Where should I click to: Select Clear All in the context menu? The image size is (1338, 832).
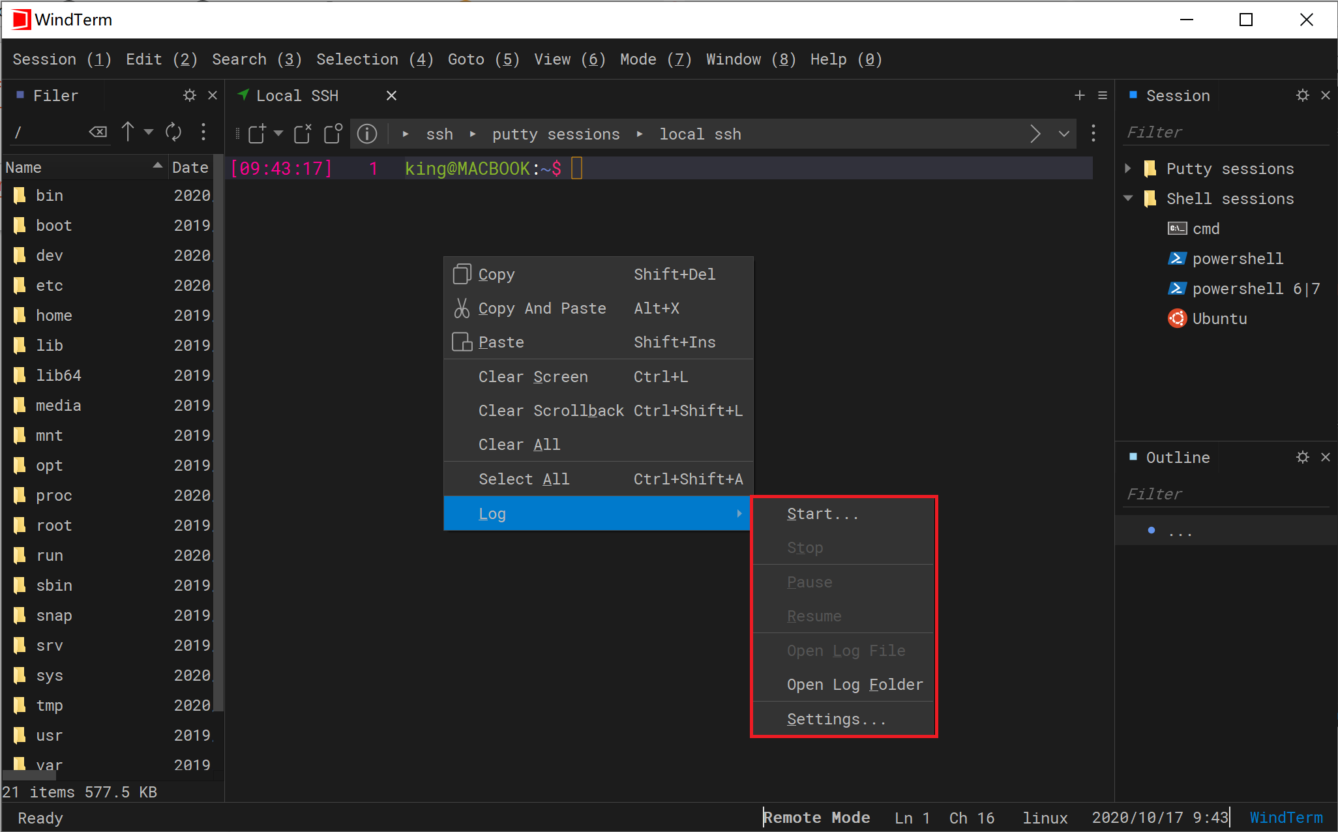click(x=599, y=445)
